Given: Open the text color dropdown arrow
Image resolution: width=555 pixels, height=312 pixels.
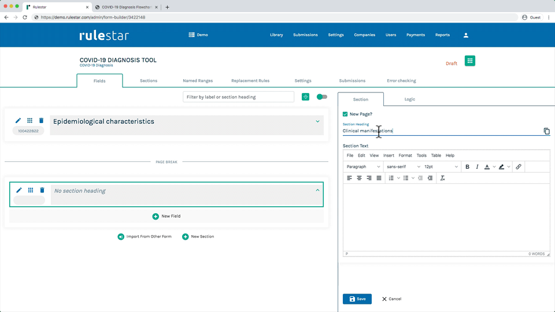Looking at the screenshot, I should (494, 166).
